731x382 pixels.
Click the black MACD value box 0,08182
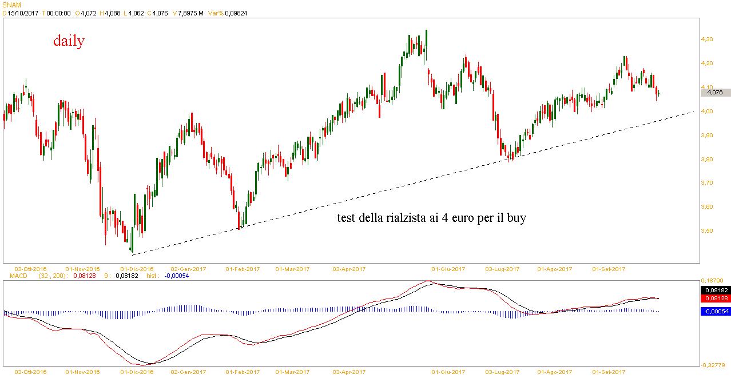pyautogui.click(x=714, y=290)
